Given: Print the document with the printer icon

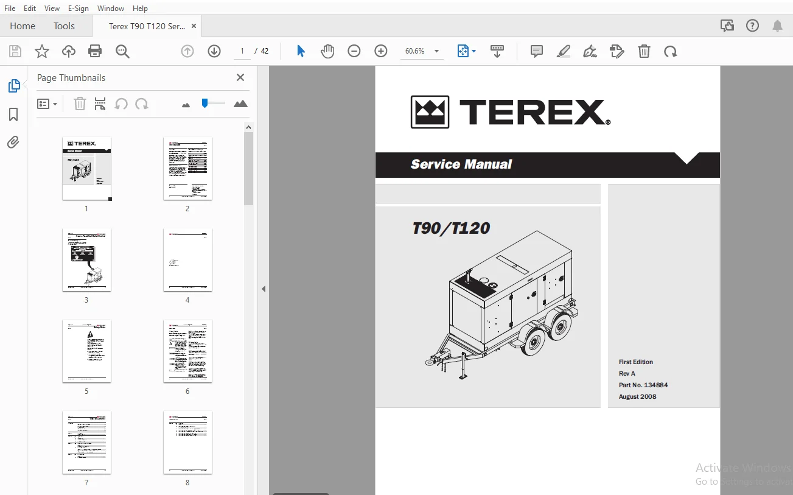Looking at the screenshot, I should click(x=95, y=52).
